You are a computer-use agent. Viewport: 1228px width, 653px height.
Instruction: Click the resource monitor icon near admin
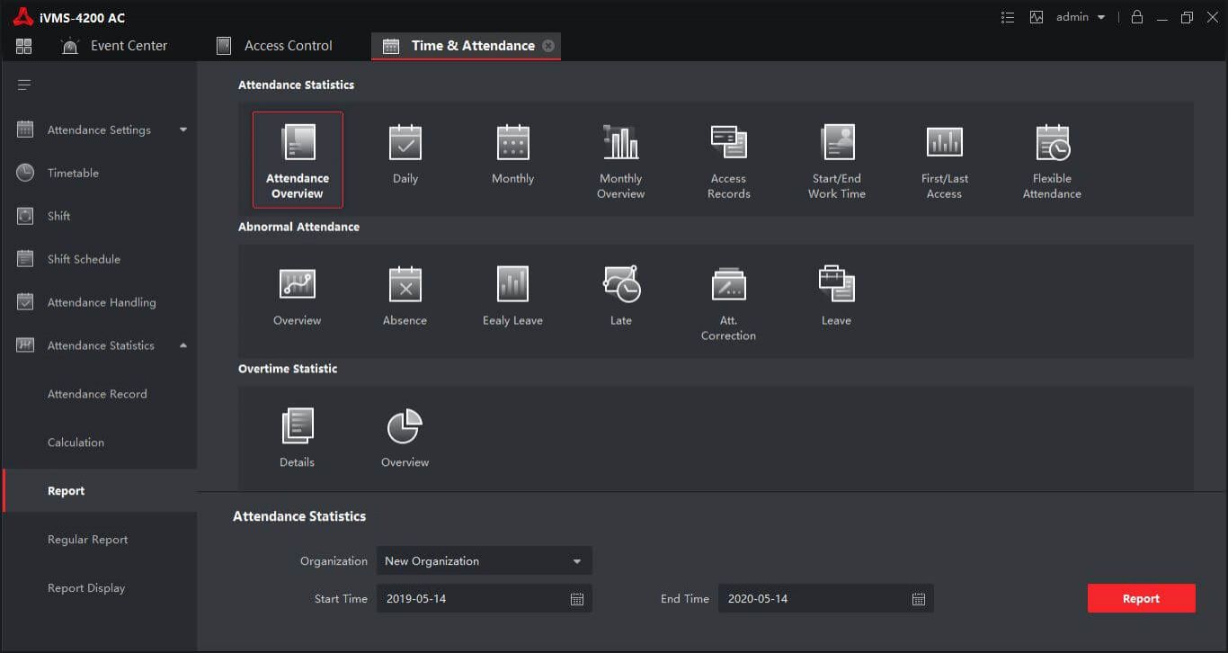coord(1037,17)
